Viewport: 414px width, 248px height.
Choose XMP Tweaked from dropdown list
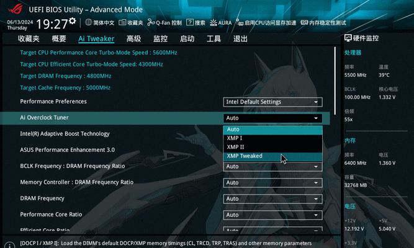272,156
